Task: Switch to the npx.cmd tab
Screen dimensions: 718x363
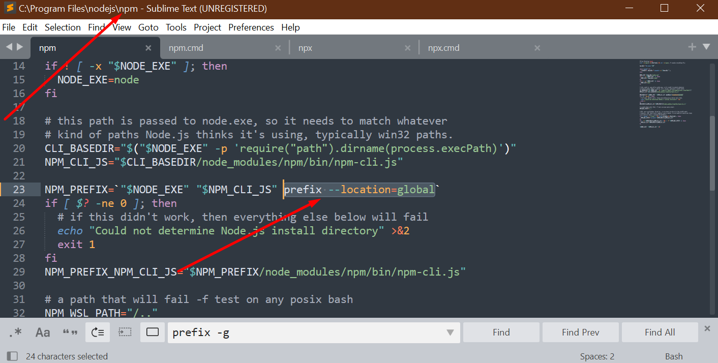Action: click(x=443, y=48)
